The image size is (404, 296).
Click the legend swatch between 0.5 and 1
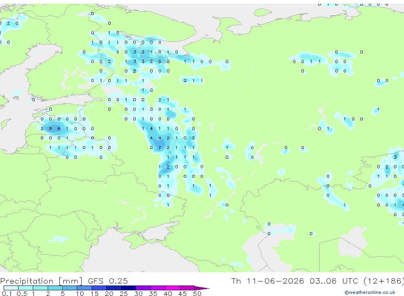[x=26, y=288]
